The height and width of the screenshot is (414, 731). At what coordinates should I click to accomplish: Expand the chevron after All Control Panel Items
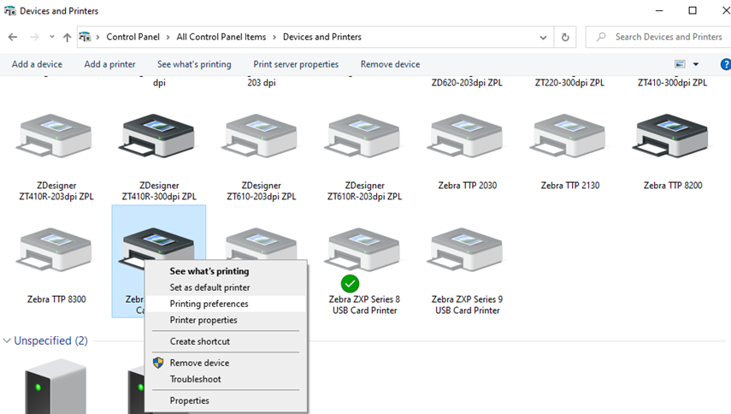tap(274, 38)
